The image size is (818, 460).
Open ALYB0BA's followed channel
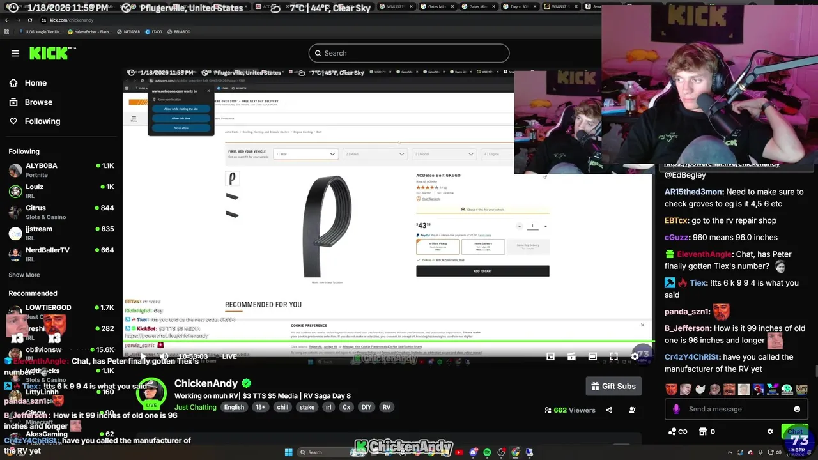pyautogui.click(x=61, y=170)
